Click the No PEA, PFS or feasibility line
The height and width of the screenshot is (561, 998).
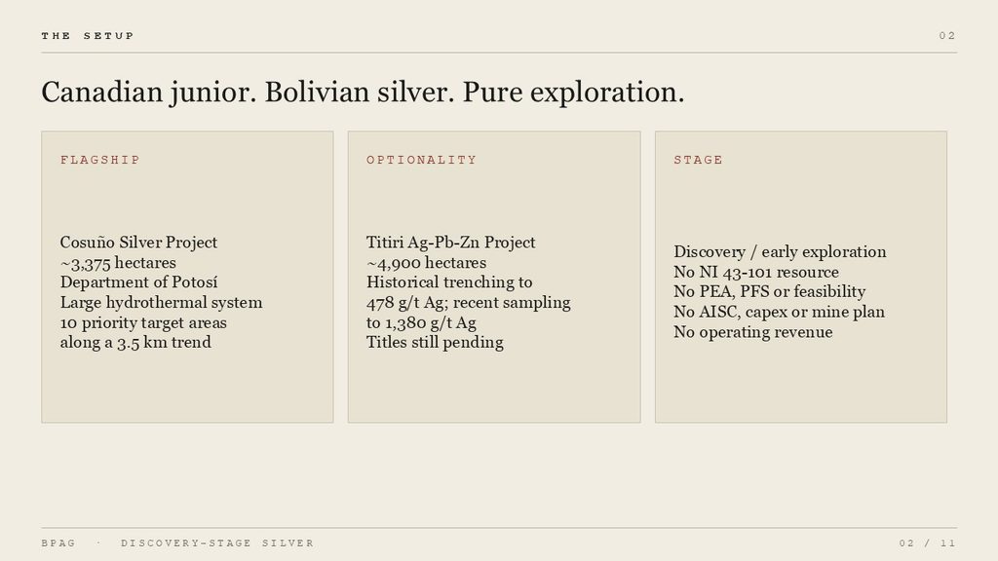pos(770,292)
